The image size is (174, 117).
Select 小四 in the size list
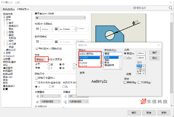(x=139, y=69)
